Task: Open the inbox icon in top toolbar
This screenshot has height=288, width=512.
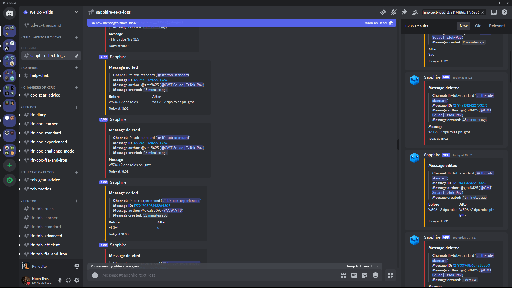Action: (x=494, y=12)
